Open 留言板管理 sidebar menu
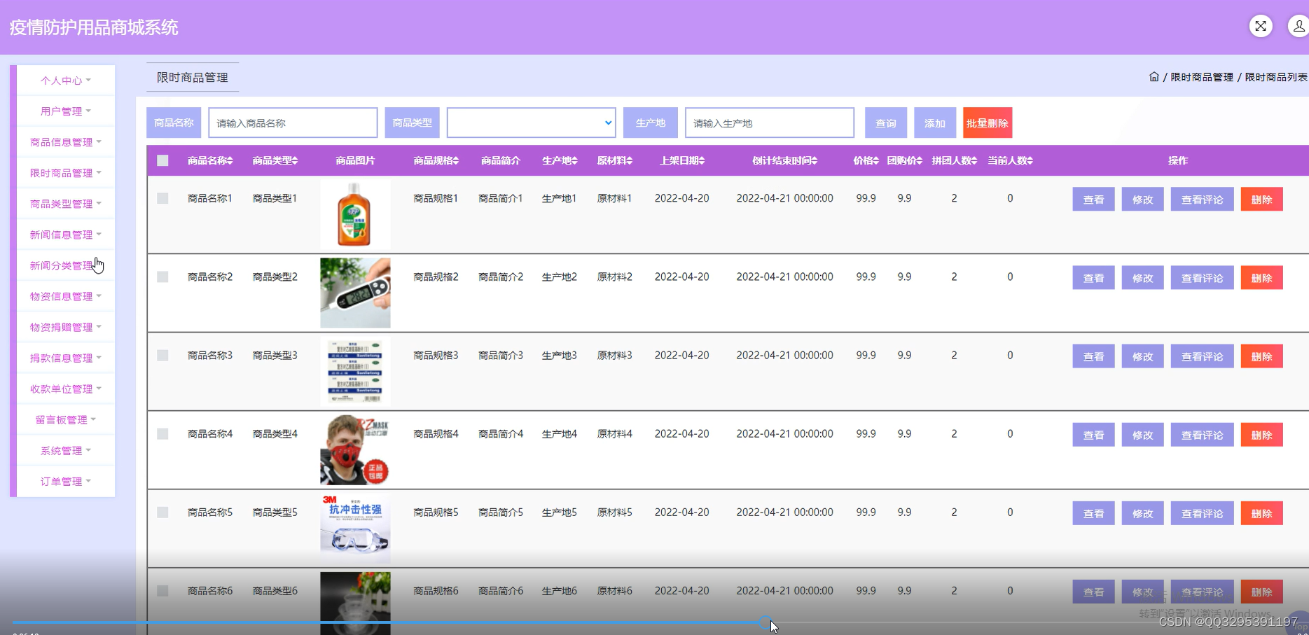Screen dimensions: 1309x635 [x=66, y=419]
